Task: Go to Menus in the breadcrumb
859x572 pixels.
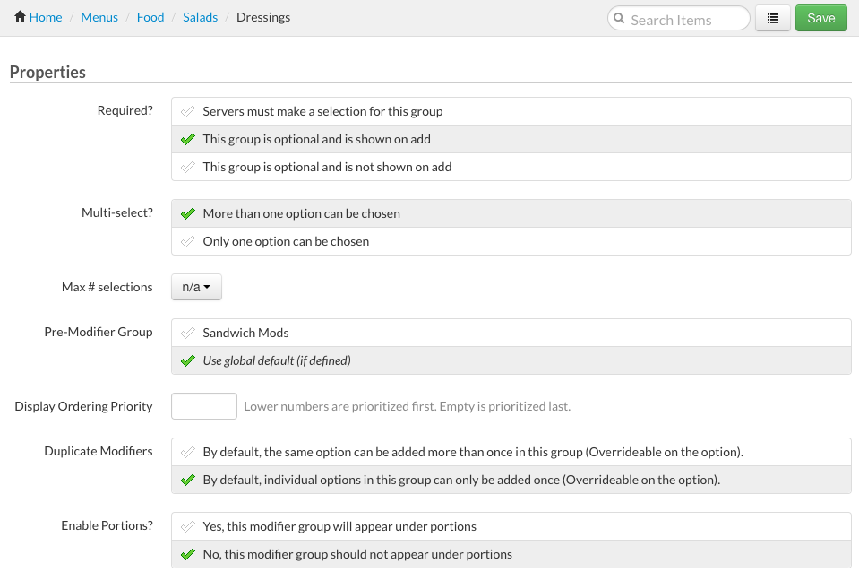Action: [99, 17]
